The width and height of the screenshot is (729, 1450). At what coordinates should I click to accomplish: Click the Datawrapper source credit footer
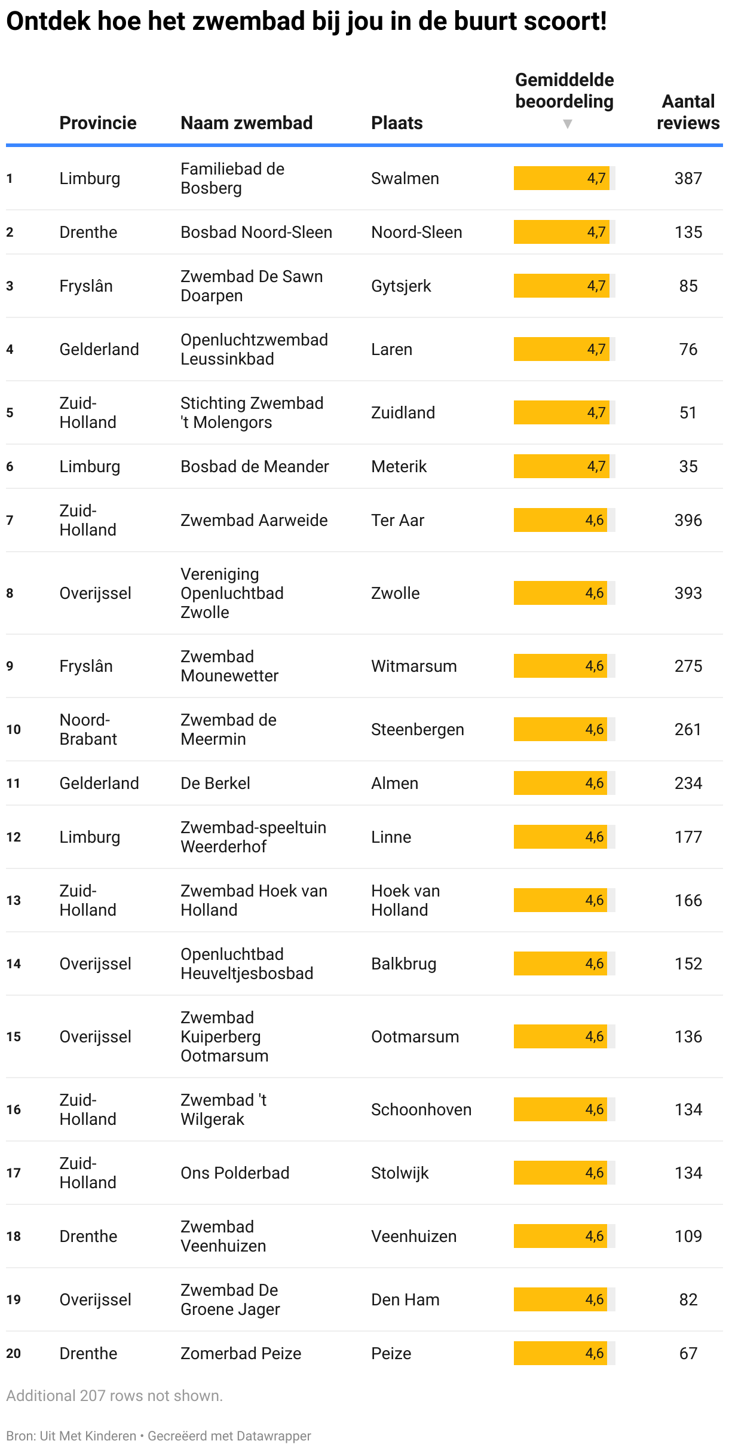[229, 1436]
